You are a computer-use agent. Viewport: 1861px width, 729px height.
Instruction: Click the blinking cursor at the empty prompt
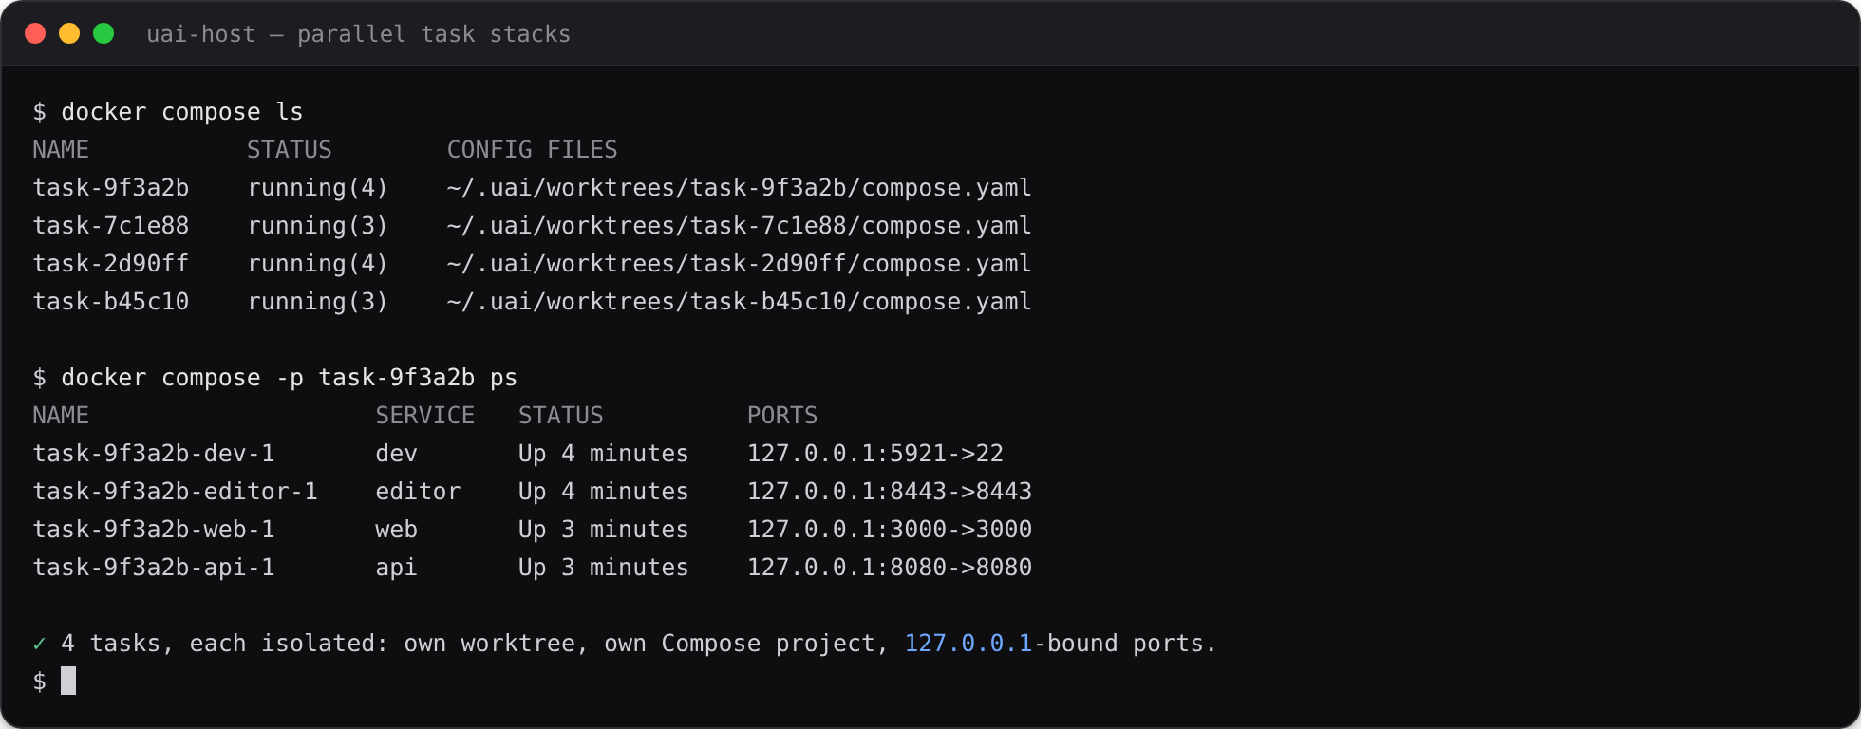[x=68, y=681]
